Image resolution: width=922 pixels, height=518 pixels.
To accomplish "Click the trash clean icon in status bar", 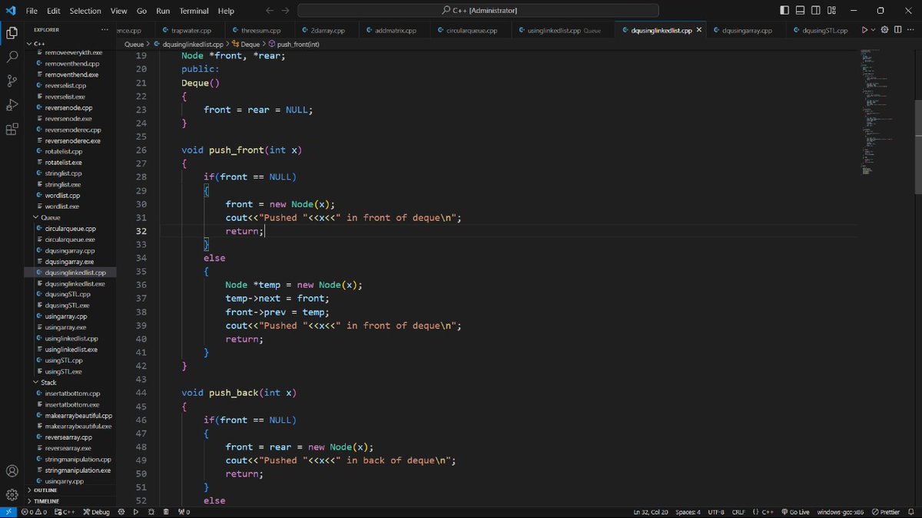I will tap(166, 512).
